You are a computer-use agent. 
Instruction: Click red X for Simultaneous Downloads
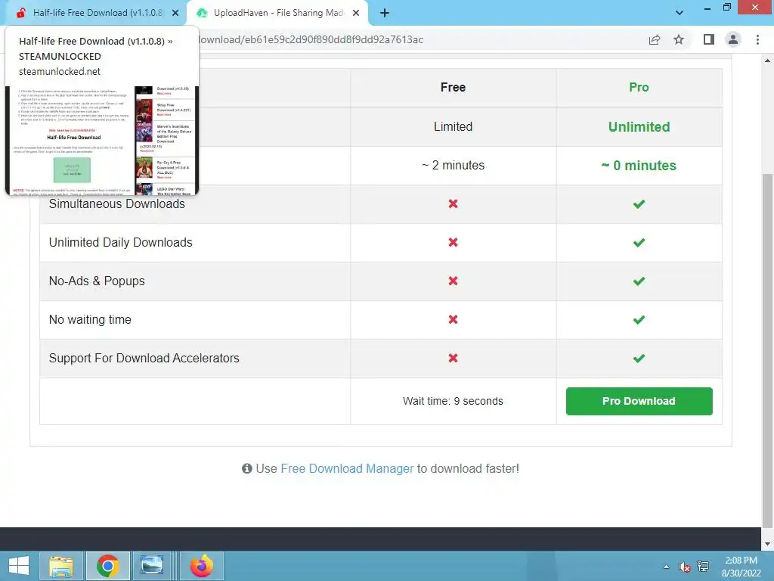tap(453, 204)
